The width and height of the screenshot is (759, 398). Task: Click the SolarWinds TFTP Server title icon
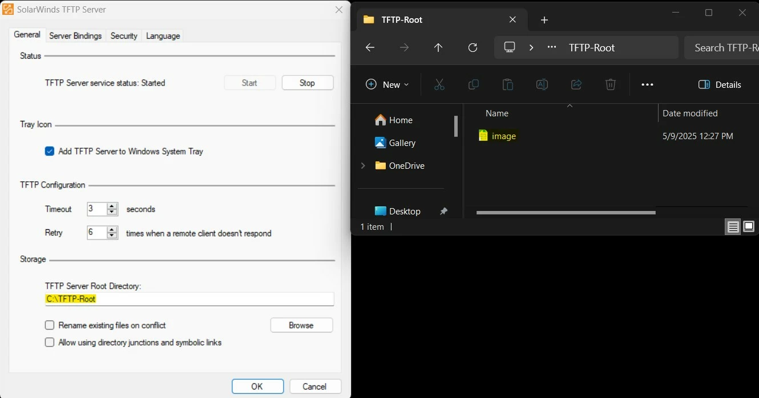pos(9,10)
